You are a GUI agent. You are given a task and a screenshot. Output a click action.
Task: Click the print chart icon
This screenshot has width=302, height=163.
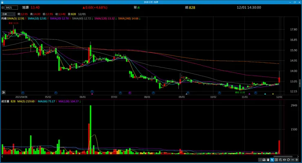[264, 160]
